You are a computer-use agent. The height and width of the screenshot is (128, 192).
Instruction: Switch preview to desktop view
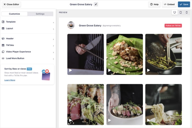175,12
